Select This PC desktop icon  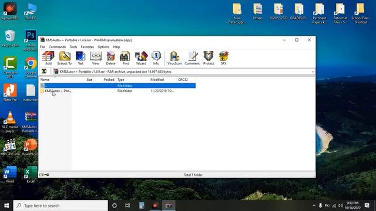31,11
